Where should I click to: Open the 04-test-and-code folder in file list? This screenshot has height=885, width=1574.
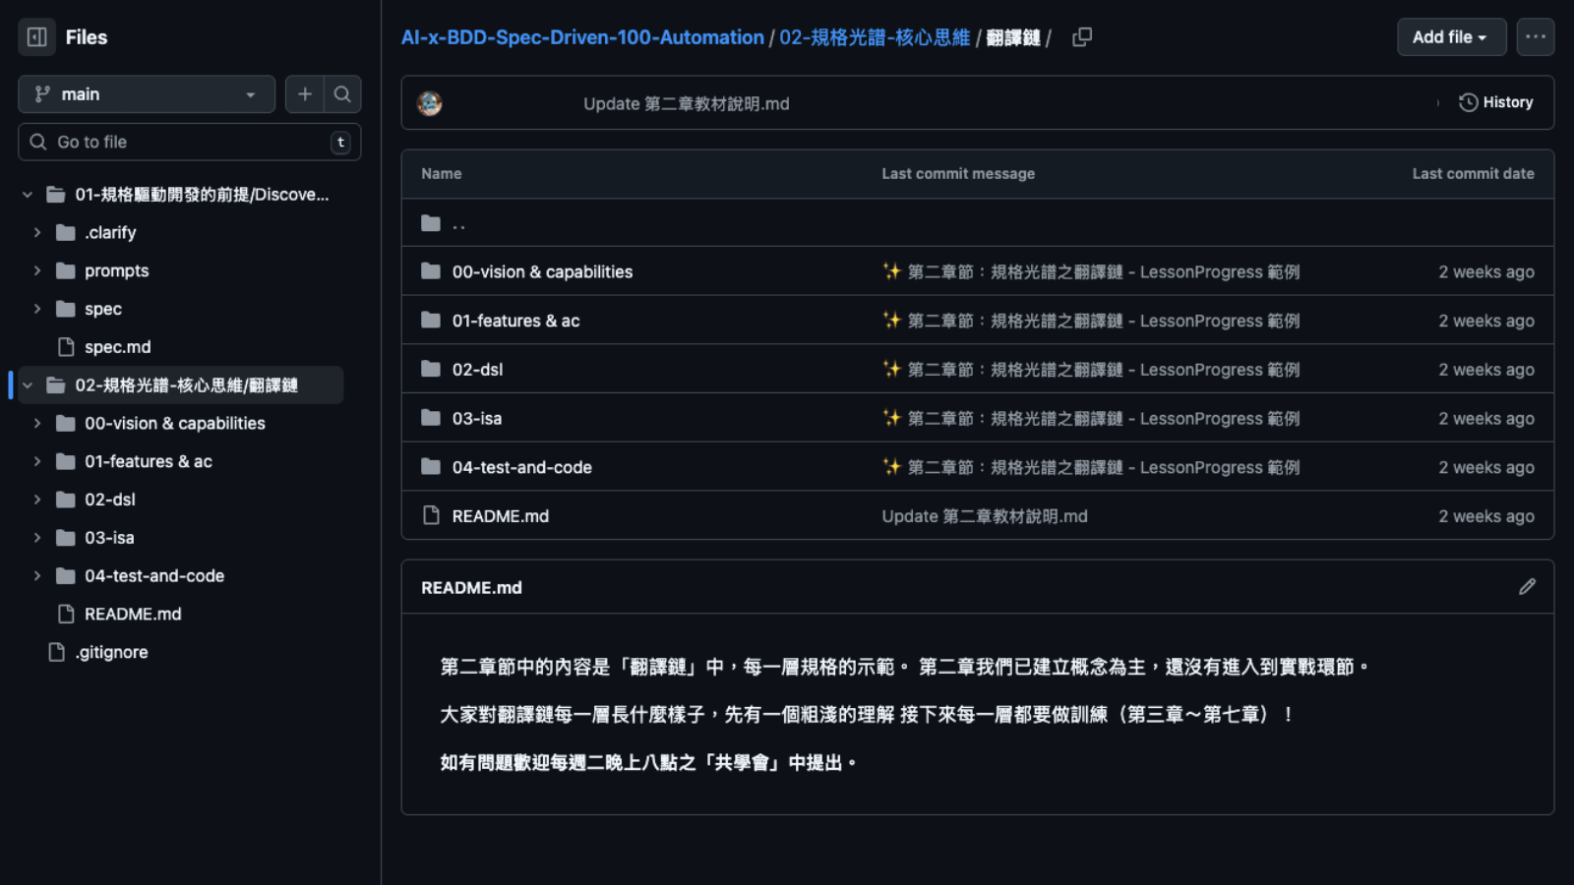[521, 467]
